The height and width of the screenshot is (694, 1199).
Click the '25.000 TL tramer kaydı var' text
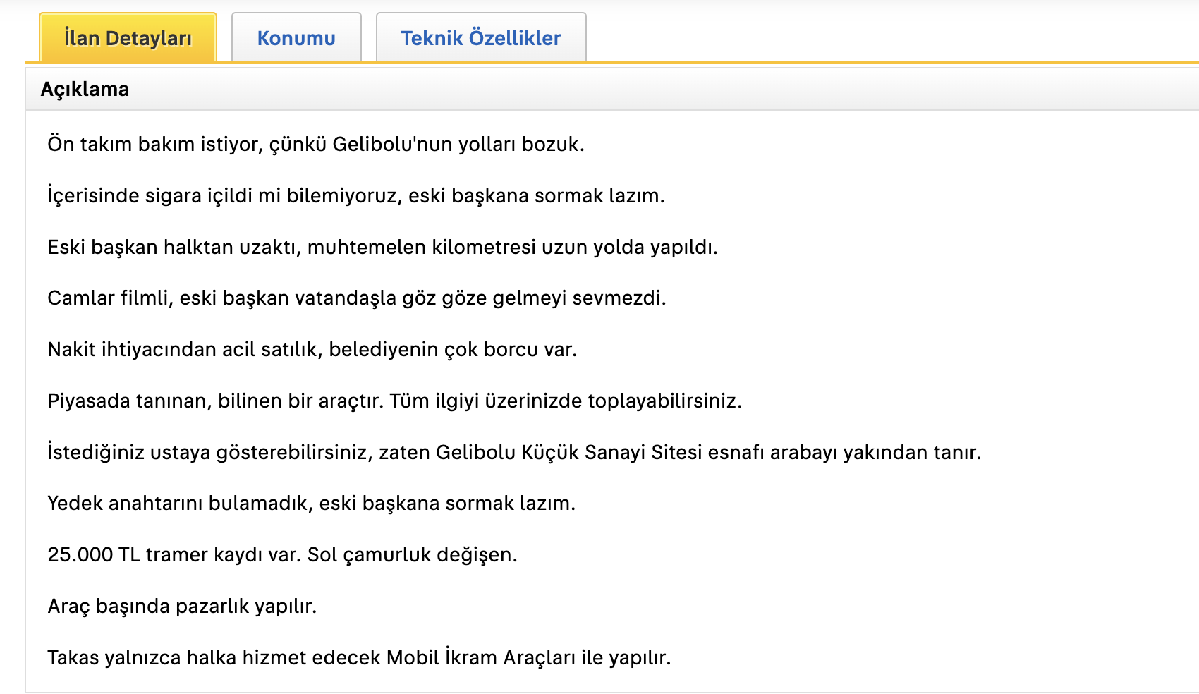[174, 554]
